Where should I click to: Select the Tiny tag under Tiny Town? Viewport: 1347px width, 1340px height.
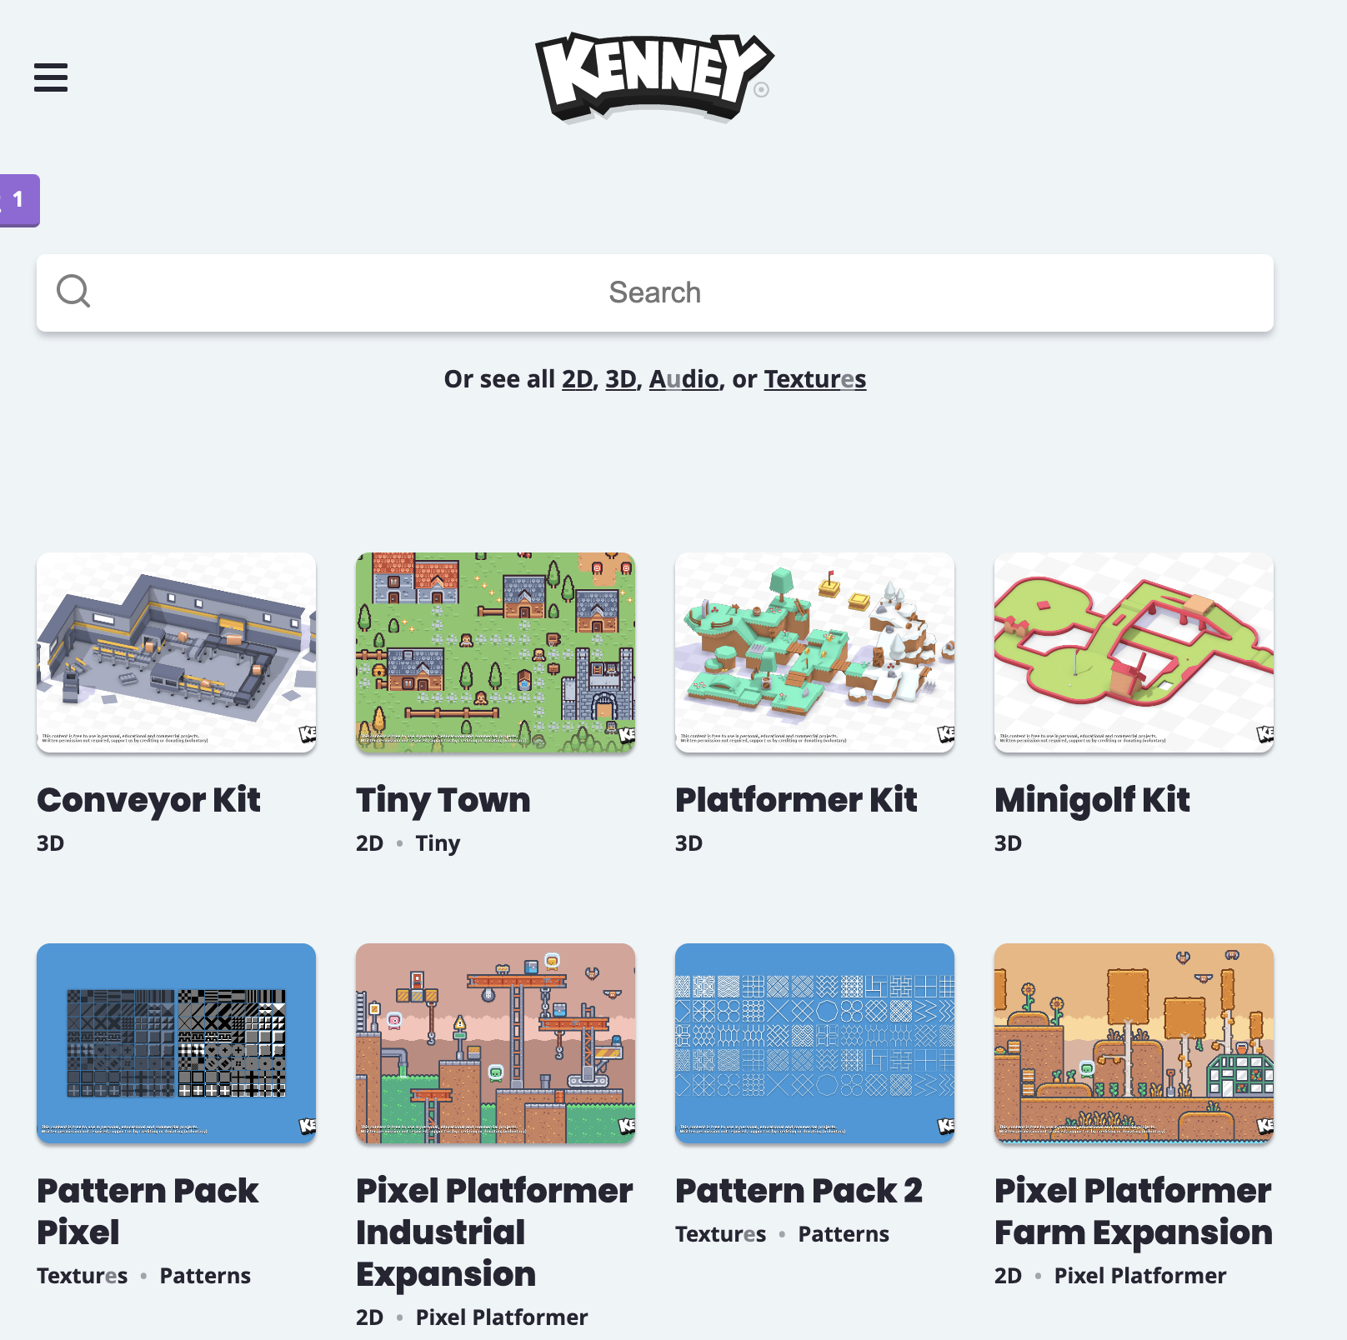tap(438, 843)
